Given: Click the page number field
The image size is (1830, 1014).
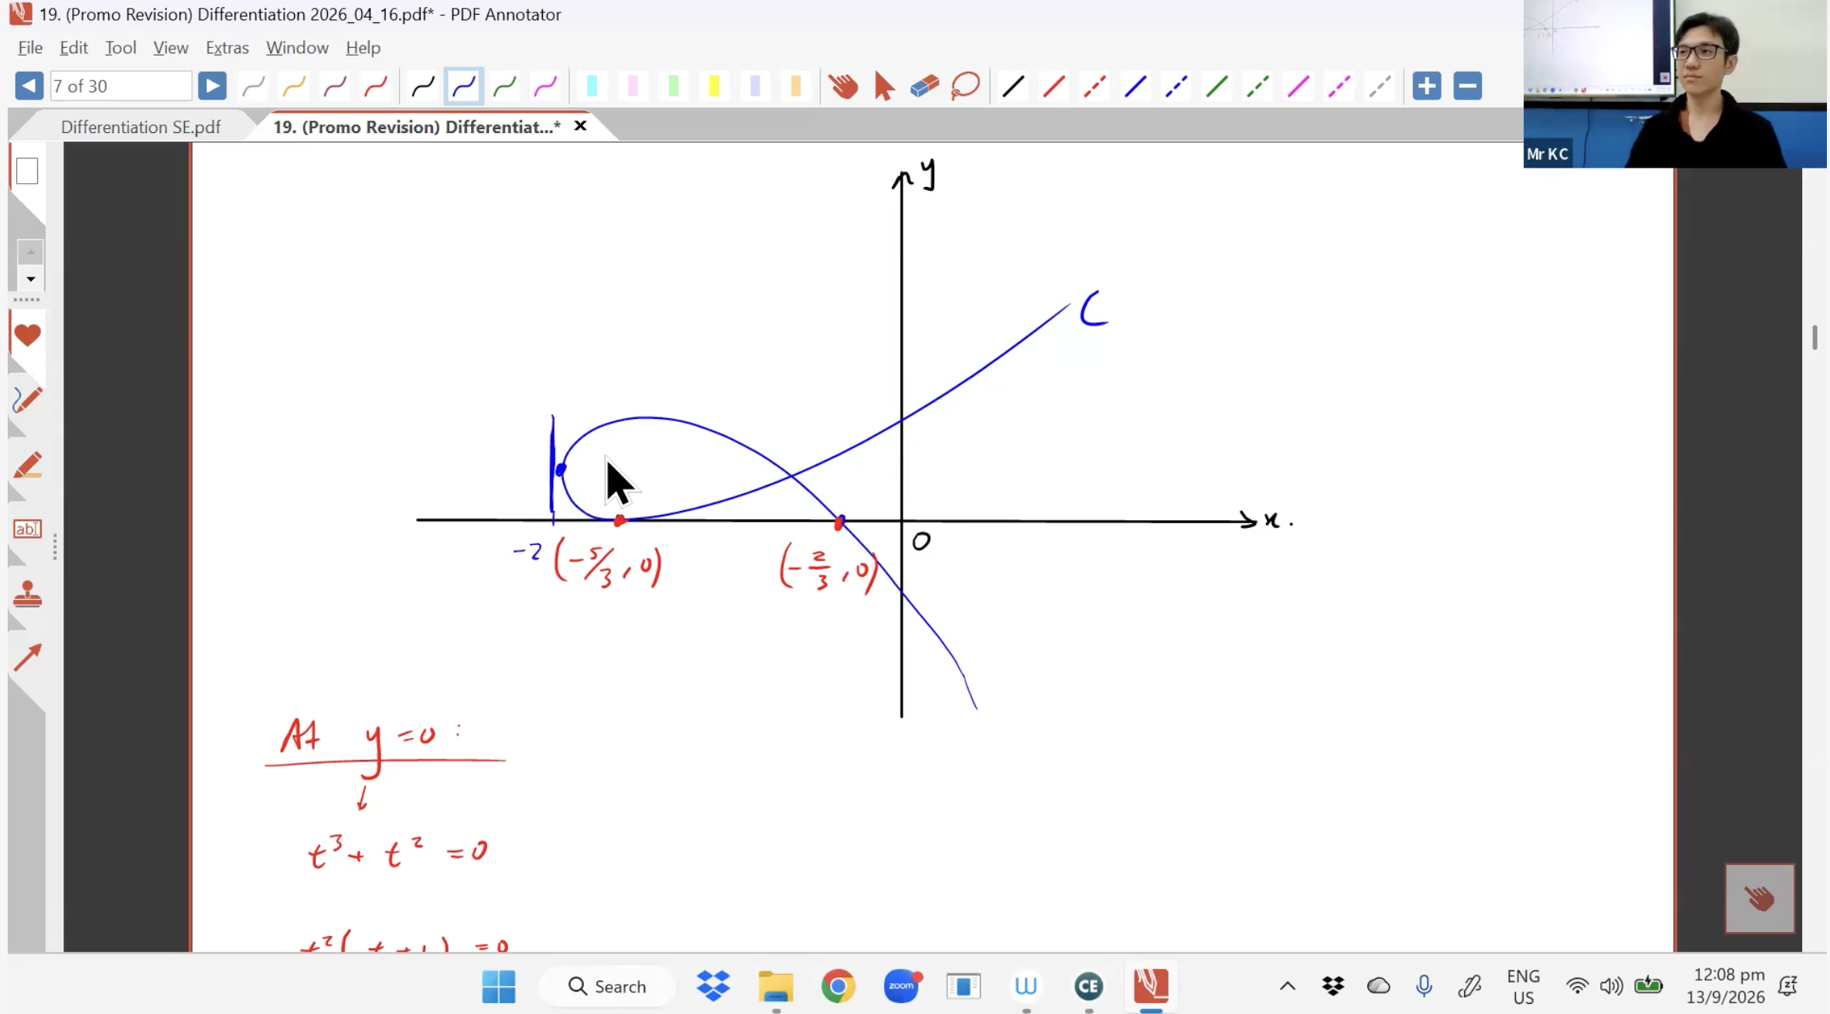Looking at the screenshot, I should [121, 86].
